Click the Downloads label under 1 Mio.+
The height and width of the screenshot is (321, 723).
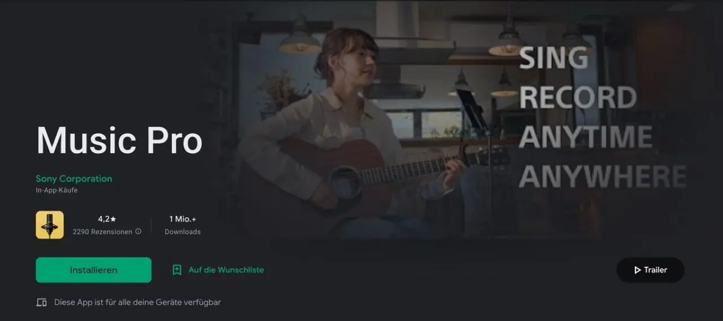pyautogui.click(x=182, y=232)
